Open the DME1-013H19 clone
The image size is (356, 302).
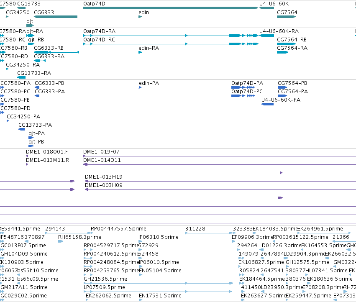point(103,177)
